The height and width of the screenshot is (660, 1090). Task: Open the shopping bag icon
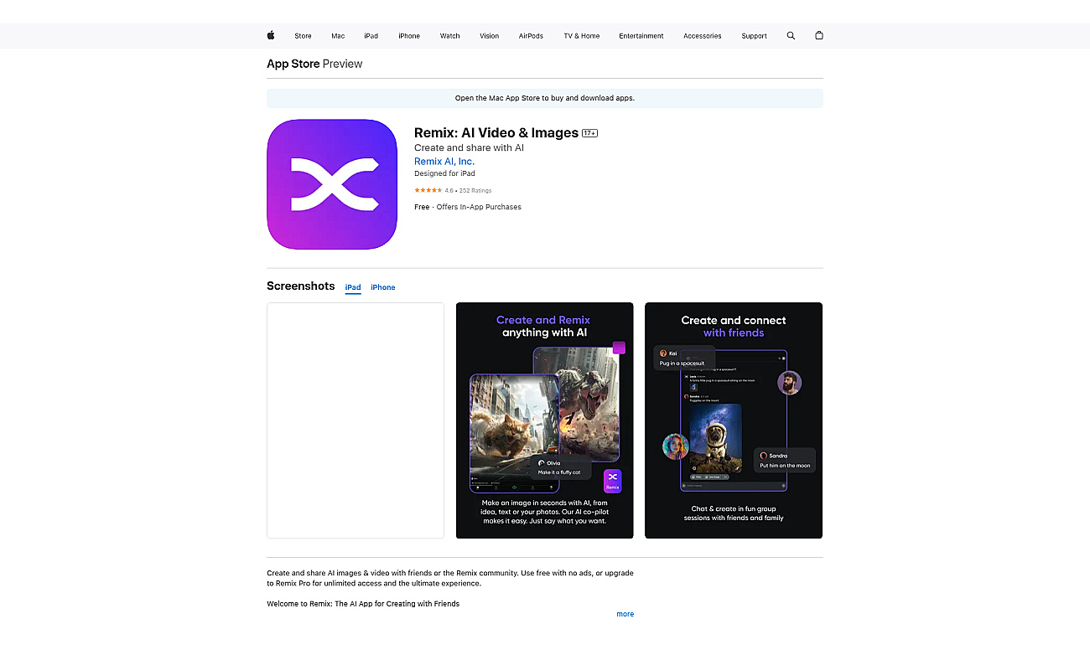[x=819, y=36]
